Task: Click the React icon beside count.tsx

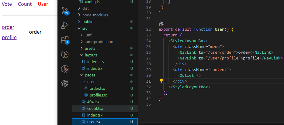Action: 84,108
